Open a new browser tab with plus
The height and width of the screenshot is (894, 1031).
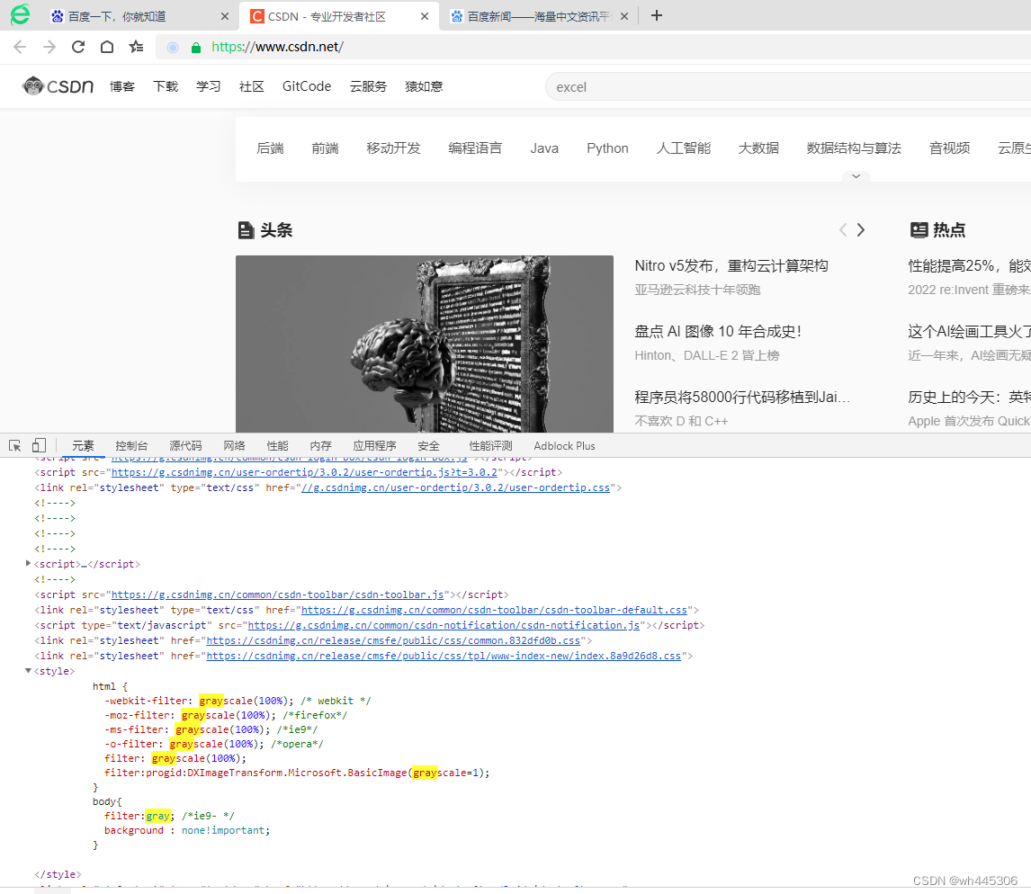click(x=656, y=16)
